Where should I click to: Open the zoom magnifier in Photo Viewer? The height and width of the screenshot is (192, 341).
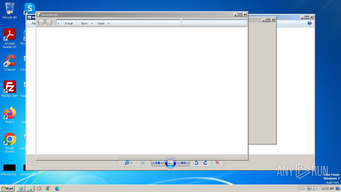[x=127, y=163]
